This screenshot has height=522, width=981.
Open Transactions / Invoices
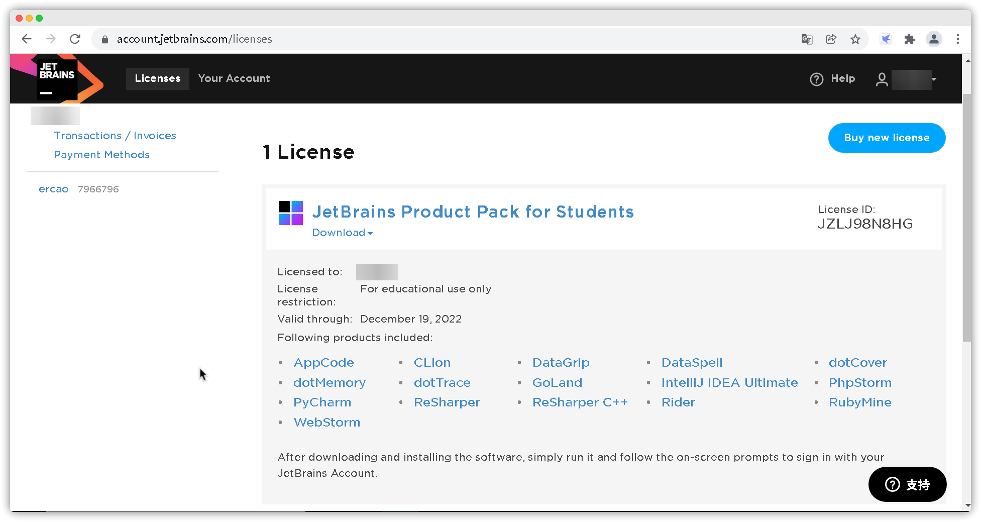[x=115, y=135]
